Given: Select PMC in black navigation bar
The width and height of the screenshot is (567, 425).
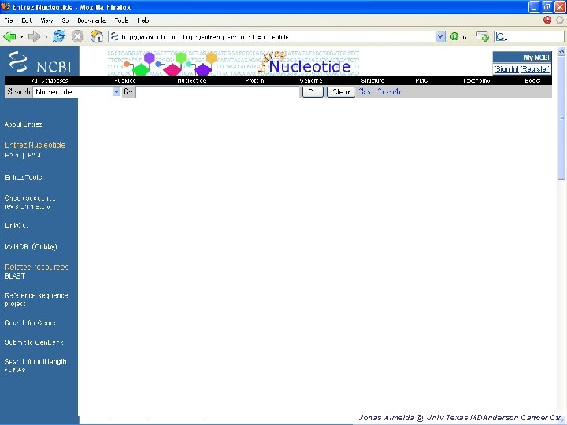Looking at the screenshot, I should point(421,80).
